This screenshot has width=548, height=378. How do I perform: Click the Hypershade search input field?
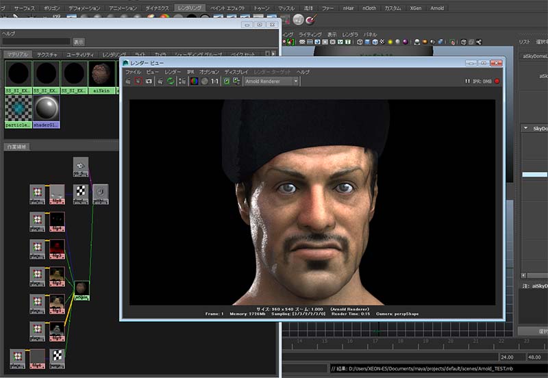tap(36, 42)
